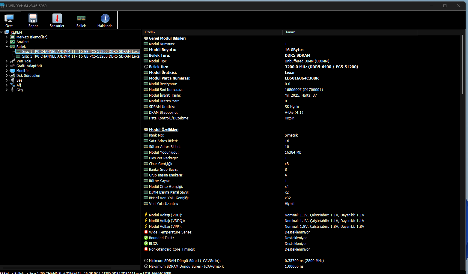Select the Rank Mix Simetrik row
468x274 pixels.
[x=301, y=135]
